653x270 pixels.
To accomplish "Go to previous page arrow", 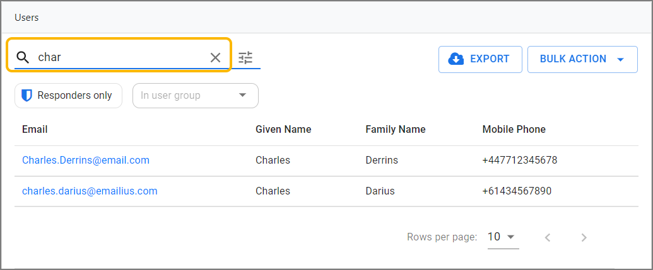I will (548, 238).
